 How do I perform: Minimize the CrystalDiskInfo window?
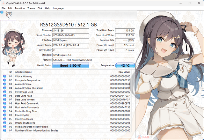[181, 3]
